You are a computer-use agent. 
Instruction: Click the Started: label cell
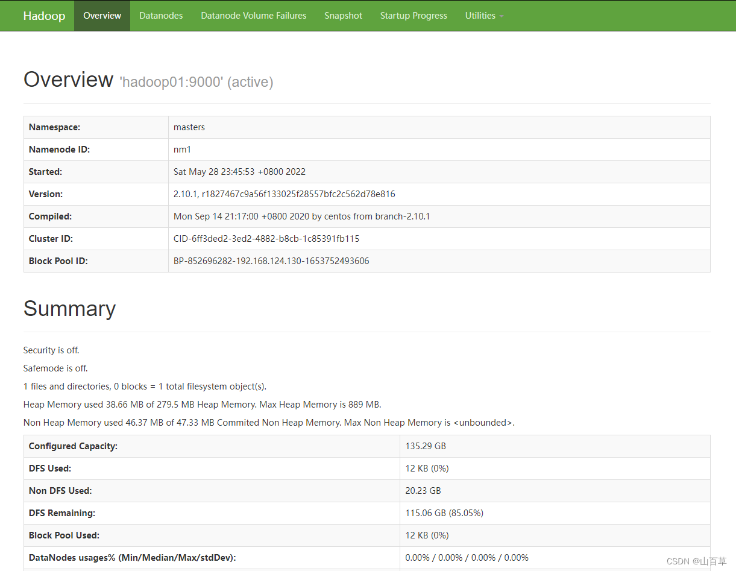click(96, 172)
